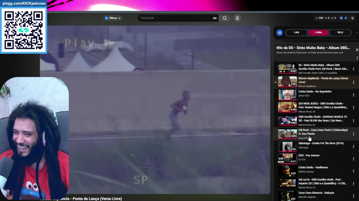Select the 151.2 stat pill
359x201 pixels.
point(340,32)
